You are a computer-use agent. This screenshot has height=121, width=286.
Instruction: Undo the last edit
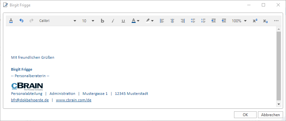tap(21, 21)
